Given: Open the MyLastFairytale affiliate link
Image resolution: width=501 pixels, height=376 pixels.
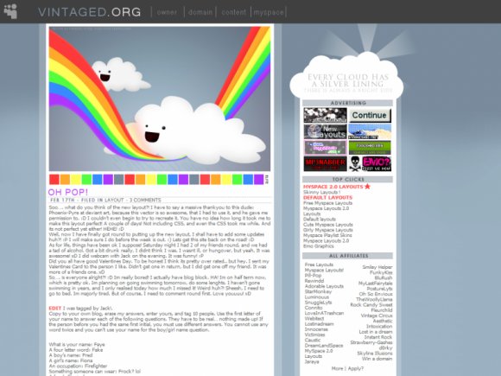Looking at the screenshot, I should point(375,284).
